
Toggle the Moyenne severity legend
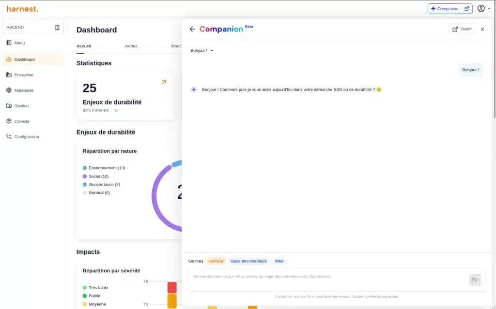[94, 304]
